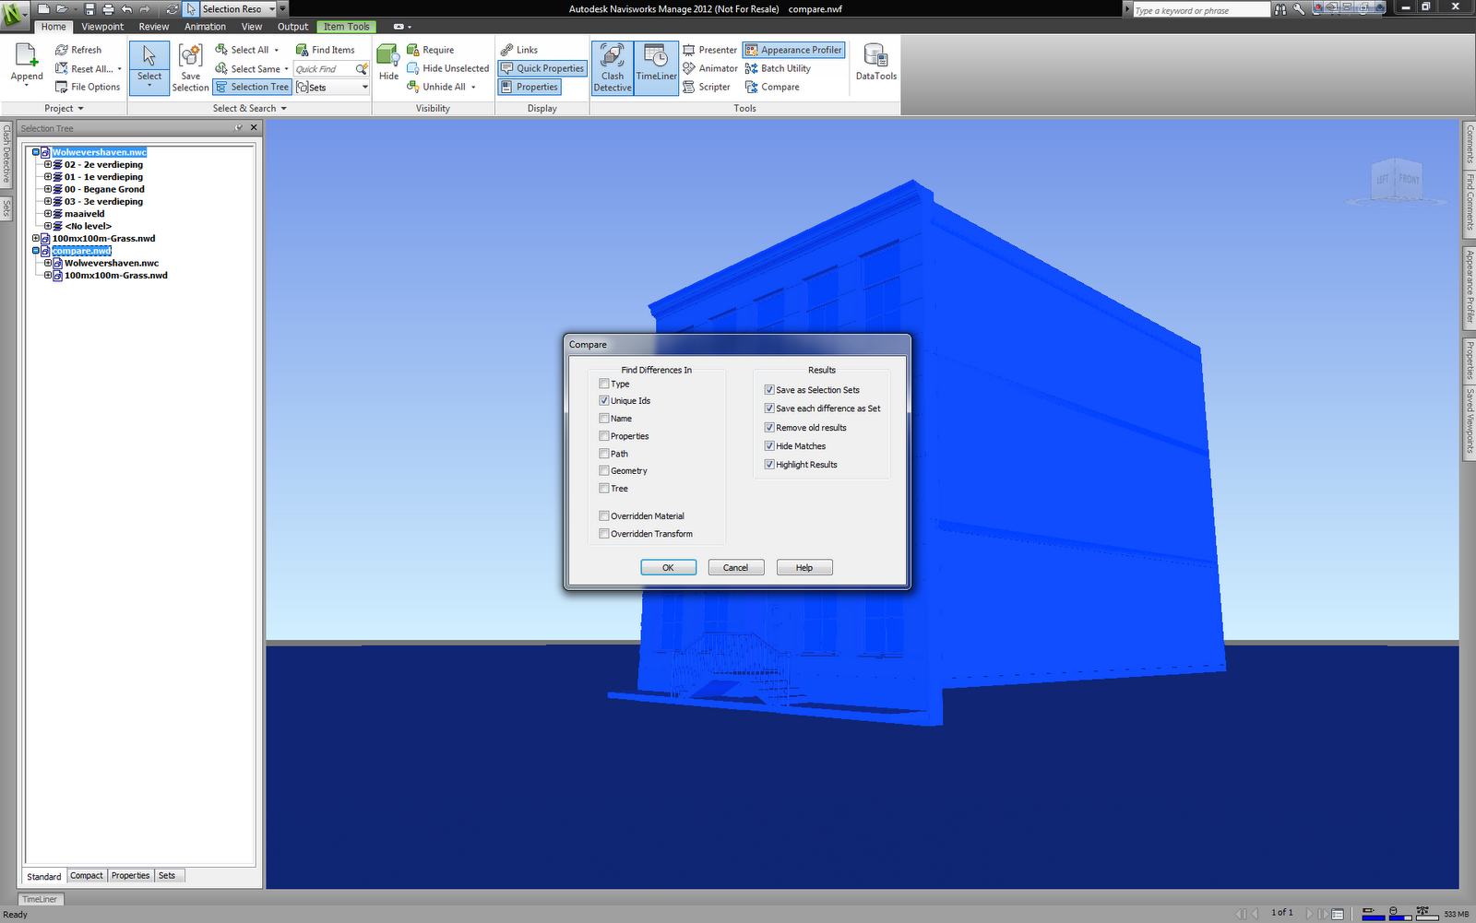Switch to the Viewpoint ribbon tab
1476x923 pixels.
102,26
